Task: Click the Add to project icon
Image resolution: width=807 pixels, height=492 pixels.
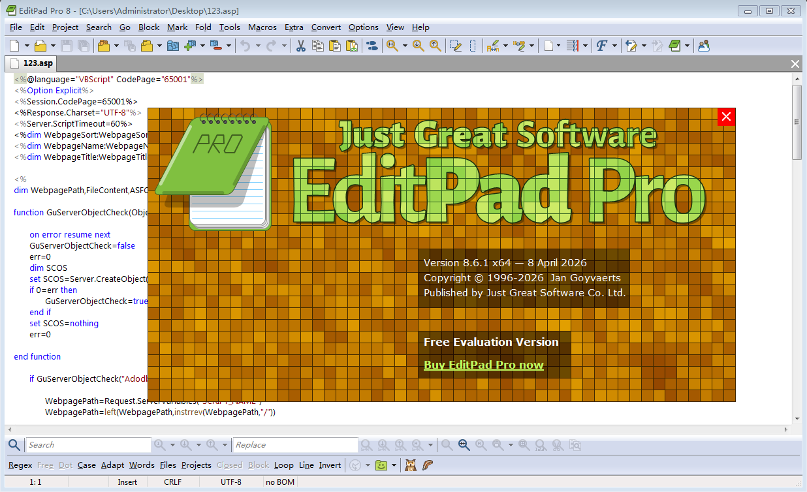Action: click(x=190, y=46)
